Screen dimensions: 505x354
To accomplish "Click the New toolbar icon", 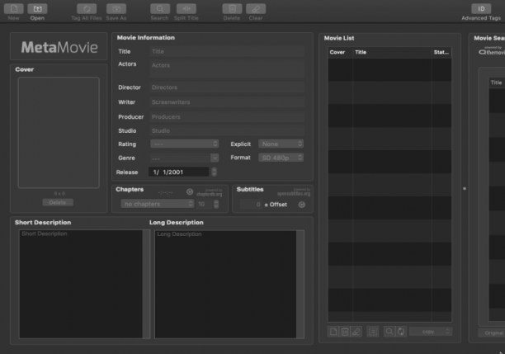I will 13,9.
